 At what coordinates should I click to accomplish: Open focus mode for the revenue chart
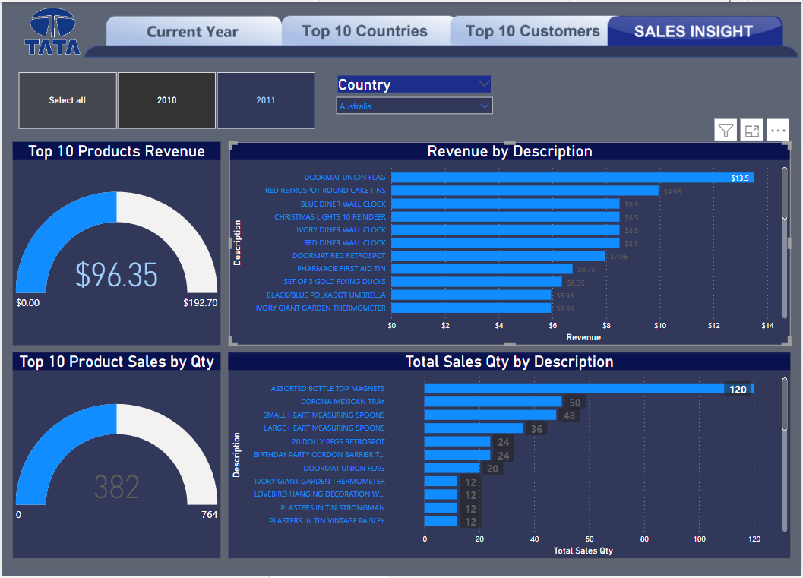pos(751,131)
